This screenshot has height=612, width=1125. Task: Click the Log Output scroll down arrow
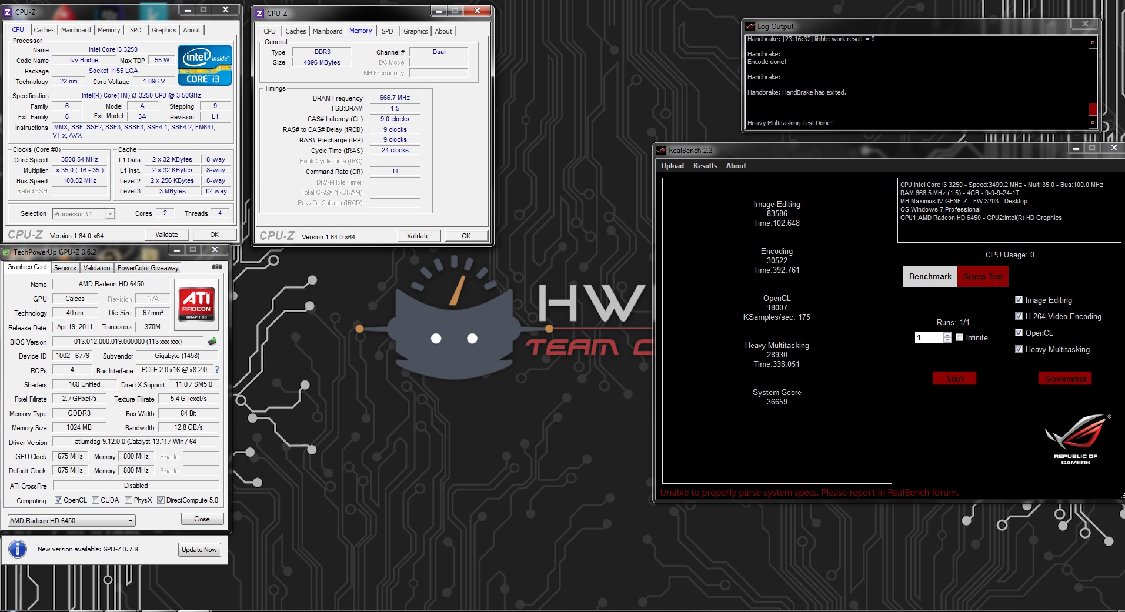pyautogui.click(x=1093, y=122)
